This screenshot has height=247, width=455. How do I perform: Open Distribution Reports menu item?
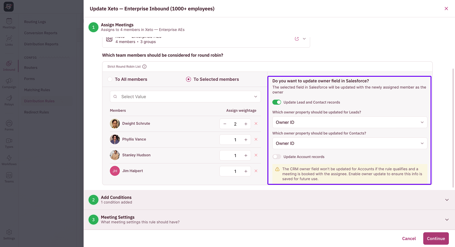tap(41, 44)
